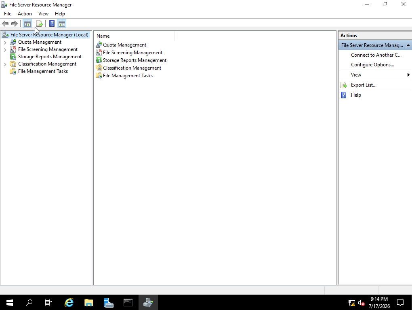Click the Quota Management icon in center list

click(x=99, y=45)
